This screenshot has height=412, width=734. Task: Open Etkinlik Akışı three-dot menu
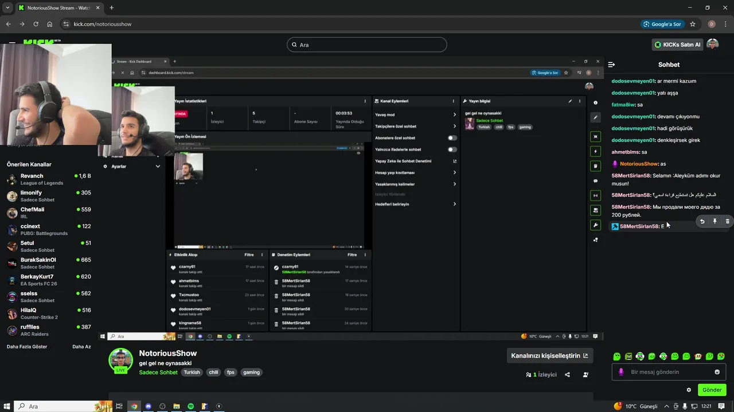[x=262, y=255]
